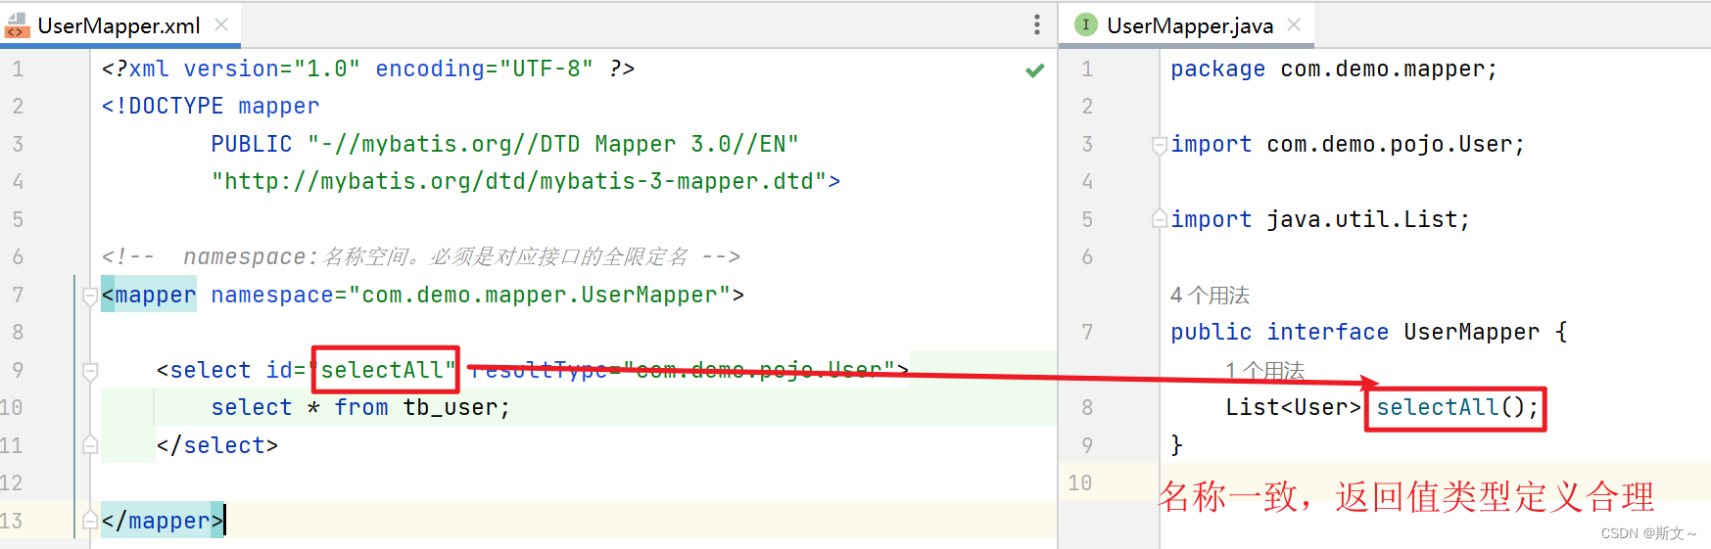Click the List<User> return type
1711x549 pixels.
[x=1293, y=407]
